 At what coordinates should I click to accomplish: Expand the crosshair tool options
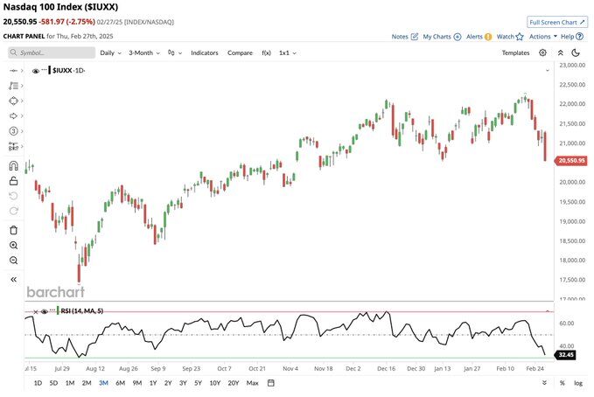coord(22,71)
